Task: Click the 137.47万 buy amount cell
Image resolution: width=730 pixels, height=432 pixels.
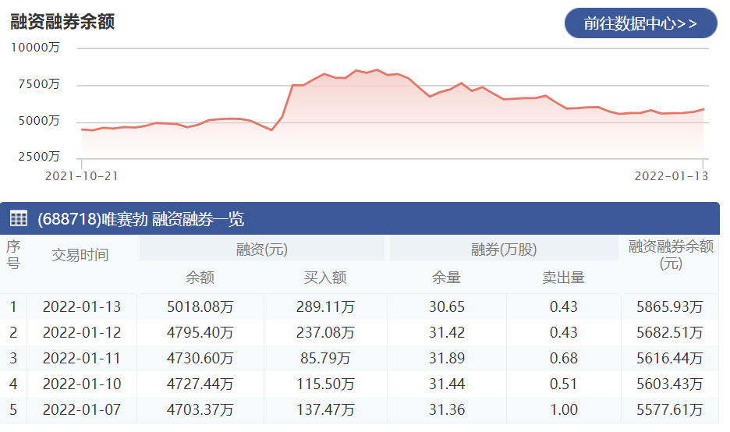Action: 325,409
